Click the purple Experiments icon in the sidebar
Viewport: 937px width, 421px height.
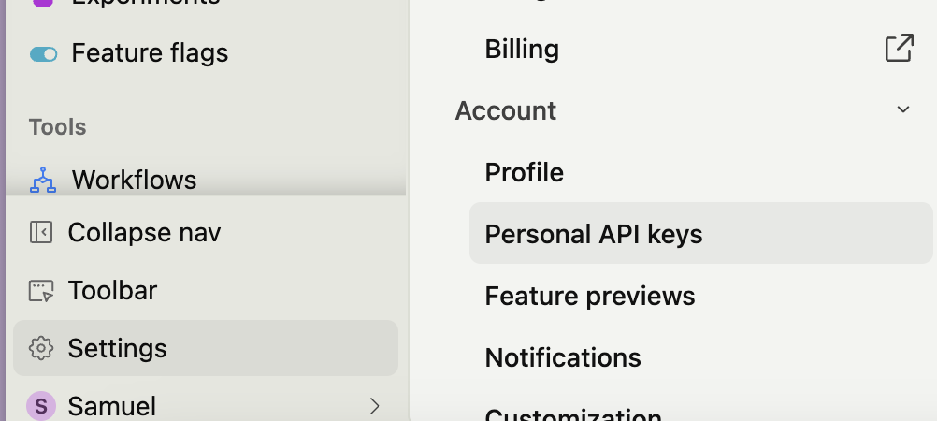(43, 3)
